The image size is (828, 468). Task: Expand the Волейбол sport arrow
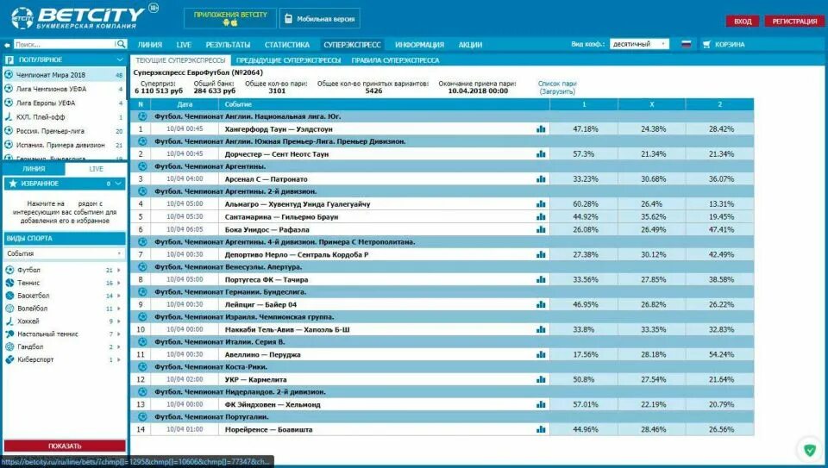pyautogui.click(x=119, y=309)
